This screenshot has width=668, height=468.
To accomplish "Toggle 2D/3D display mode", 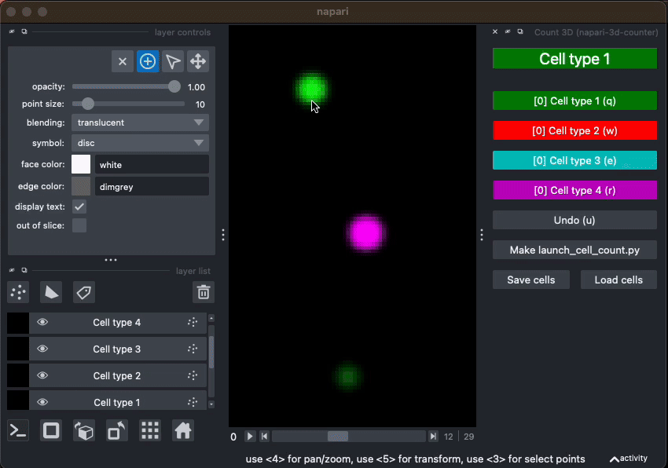I will pos(50,430).
